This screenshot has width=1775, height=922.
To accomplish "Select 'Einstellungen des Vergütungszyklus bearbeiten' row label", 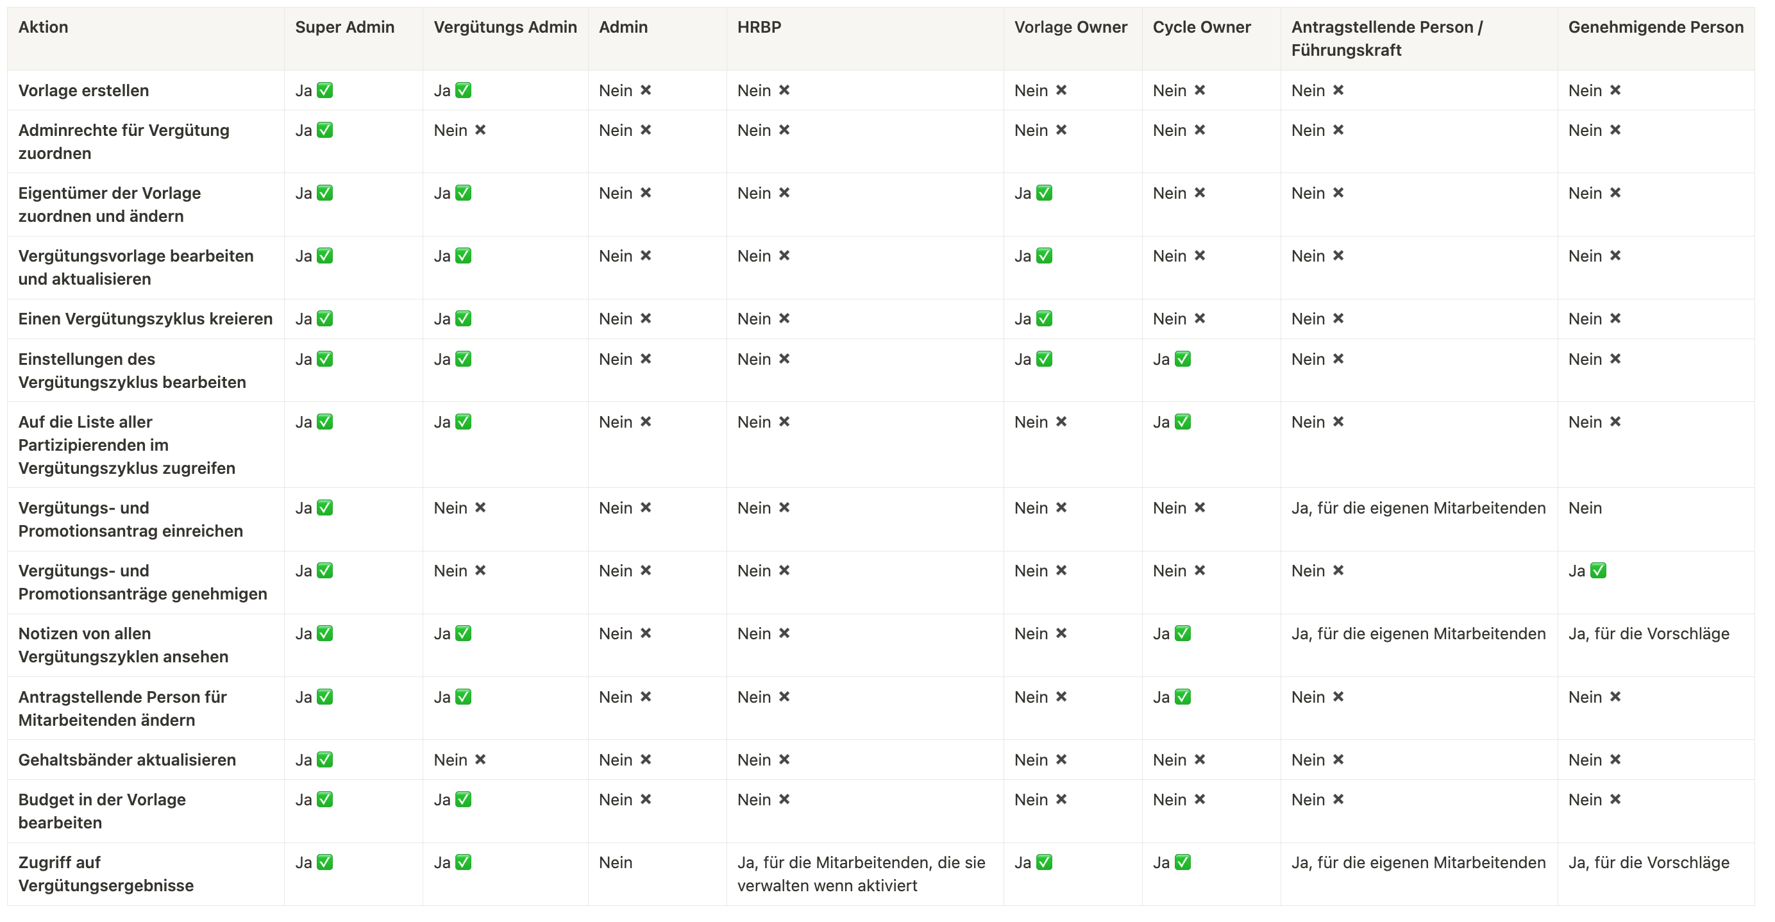I will [132, 371].
